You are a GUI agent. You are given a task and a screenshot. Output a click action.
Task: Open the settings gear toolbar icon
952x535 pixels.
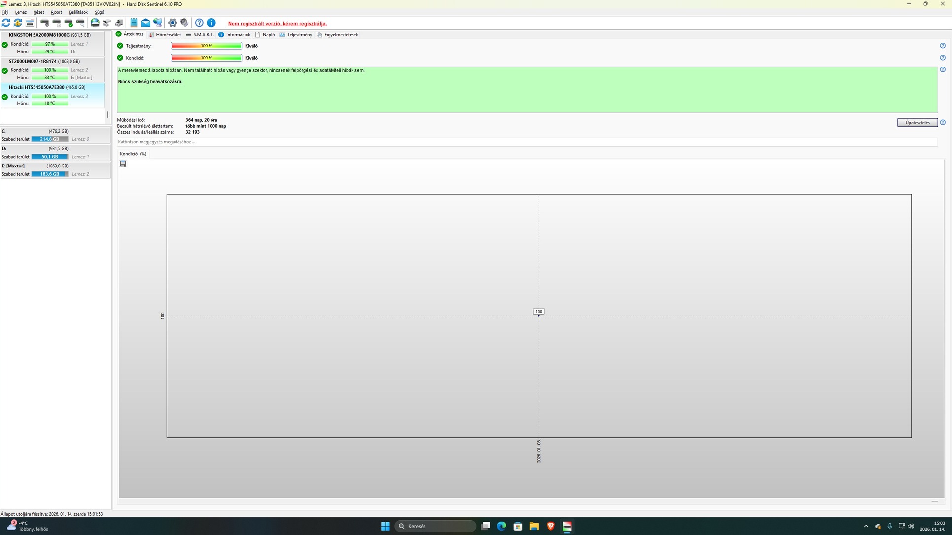pyautogui.click(x=172, y=23)
